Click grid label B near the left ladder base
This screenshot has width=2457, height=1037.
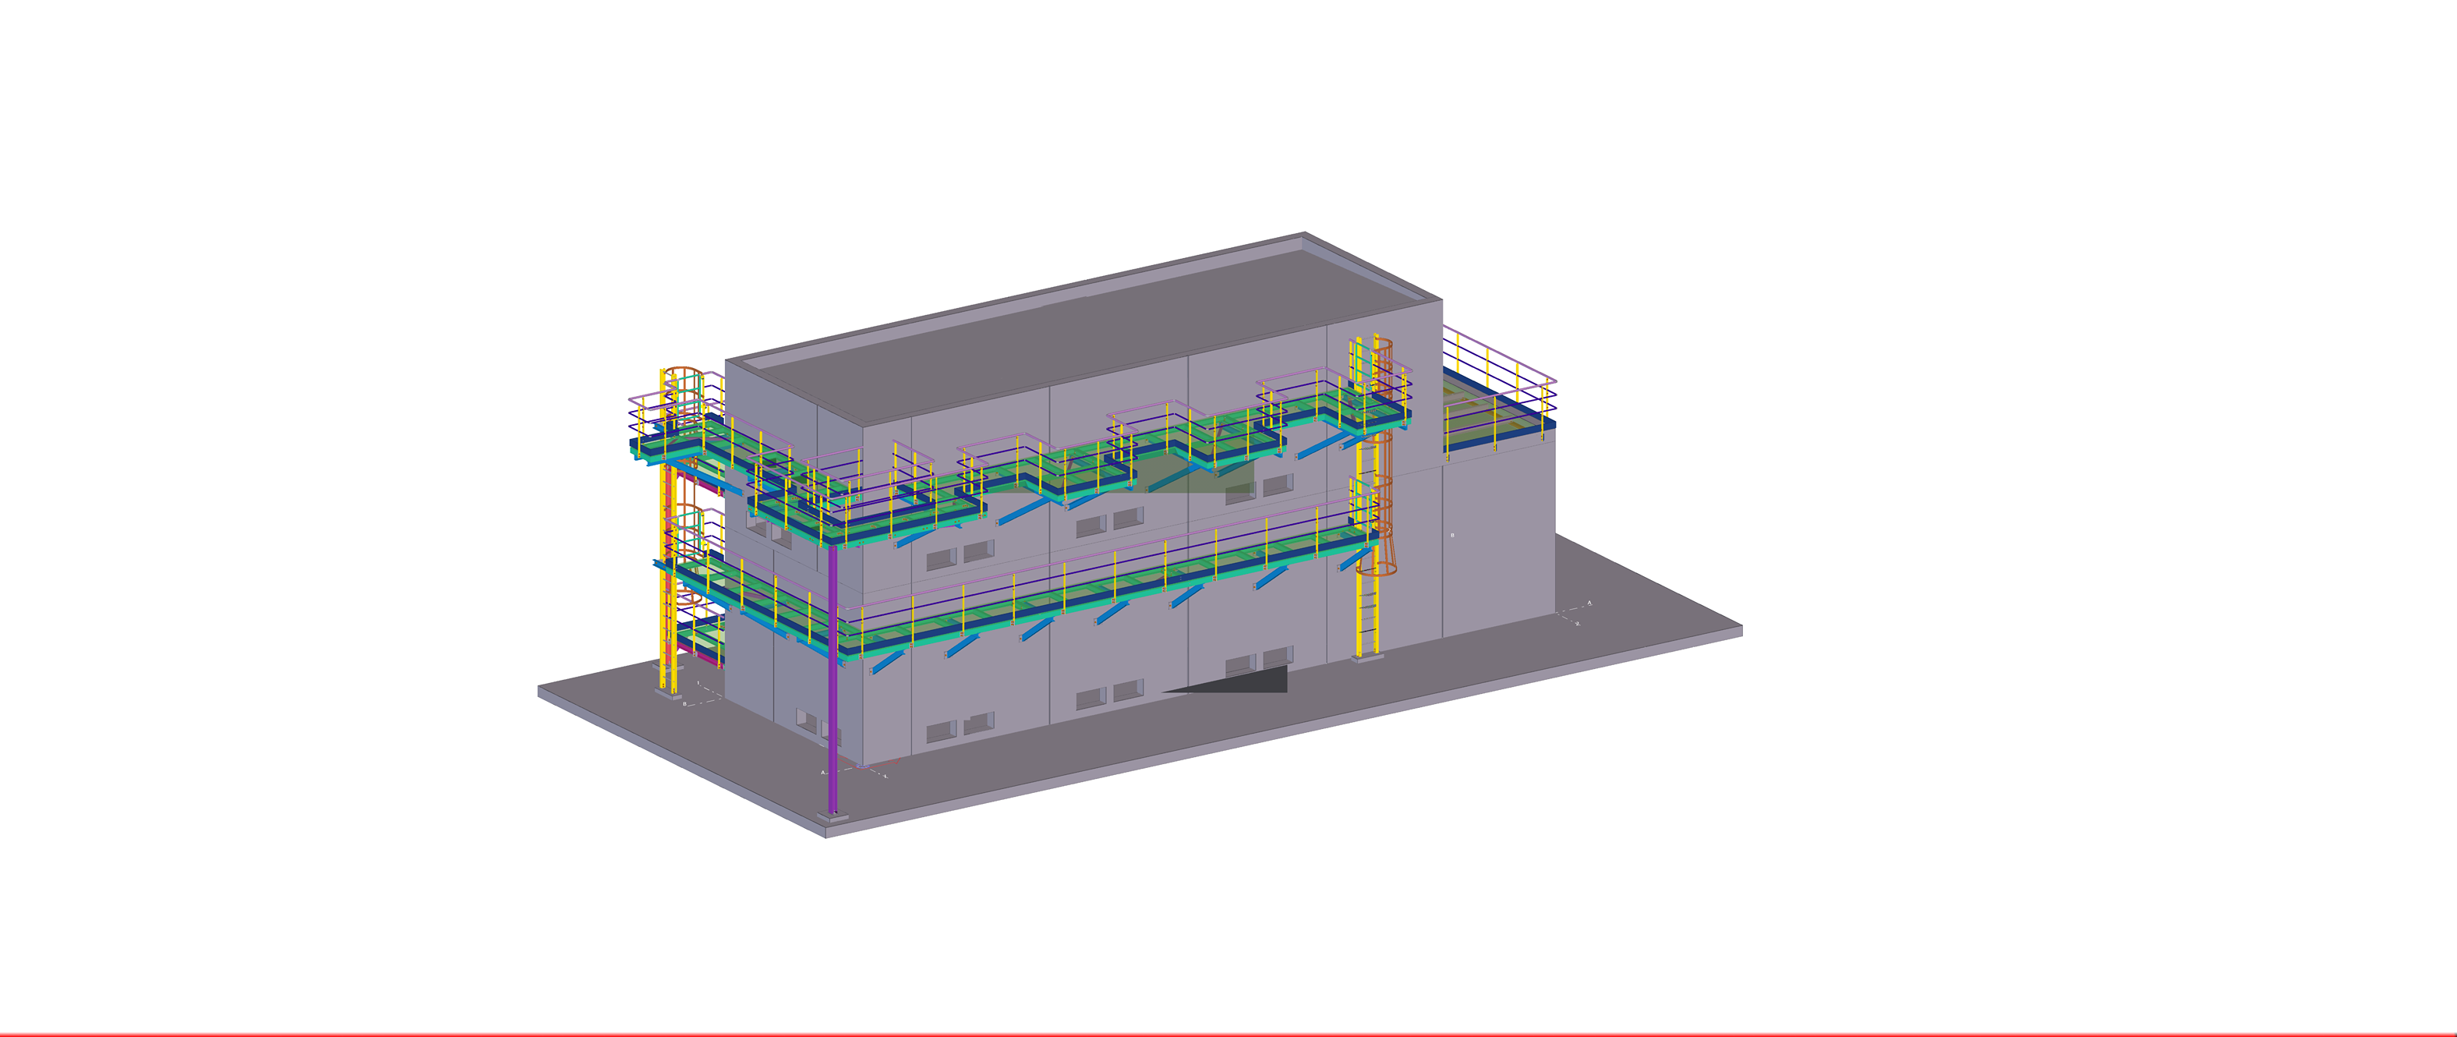[x=684, y=703]
